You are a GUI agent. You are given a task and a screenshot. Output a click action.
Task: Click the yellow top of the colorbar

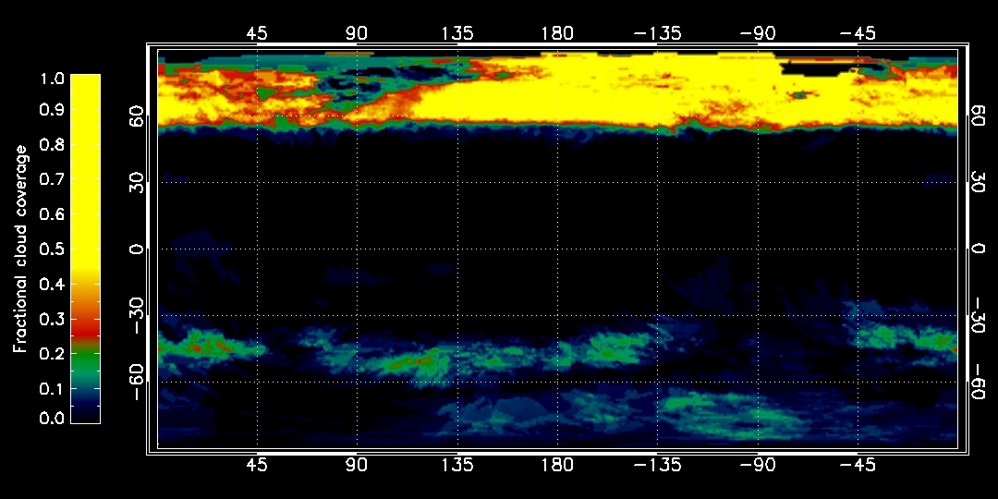tap(85, 169)
